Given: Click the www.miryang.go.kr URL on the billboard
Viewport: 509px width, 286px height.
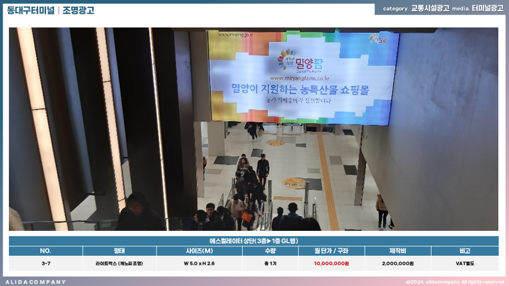Looking at the screenshot, I should click(236, 34).
